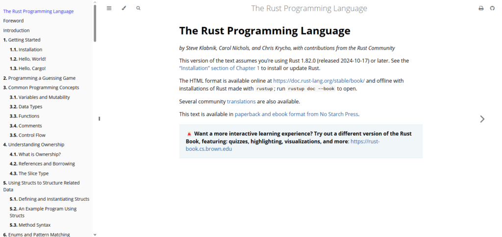Open the Foreword chapter

[13, 21]
